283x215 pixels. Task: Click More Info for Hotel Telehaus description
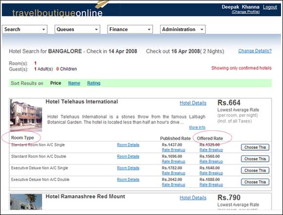point(197,127)
